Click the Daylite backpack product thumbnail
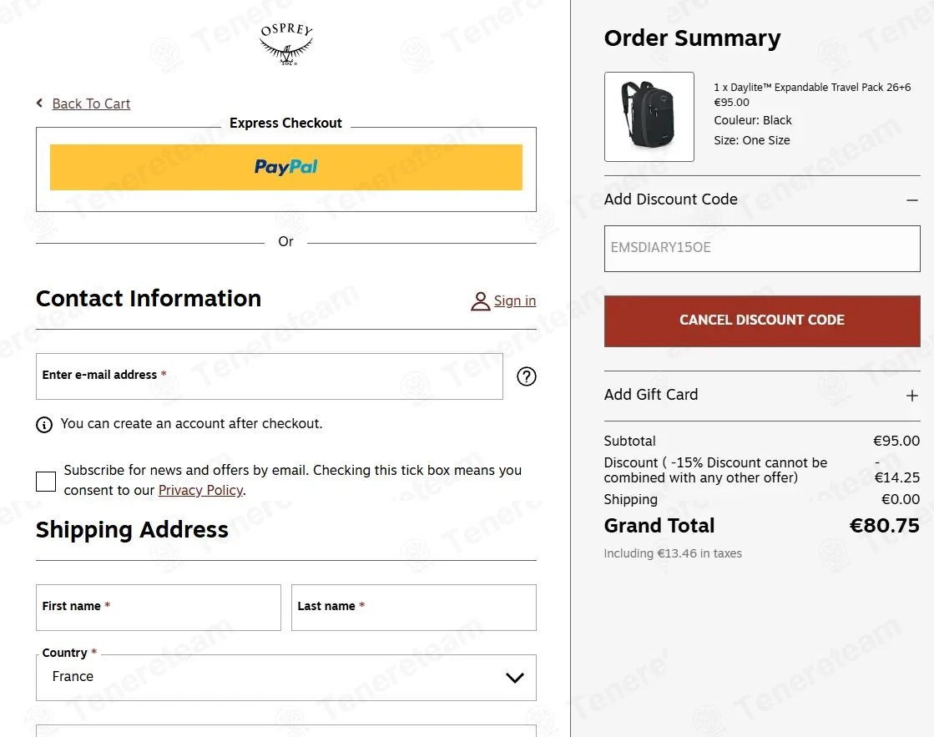Viewport: 934px width, 737px height. [649, 117]
